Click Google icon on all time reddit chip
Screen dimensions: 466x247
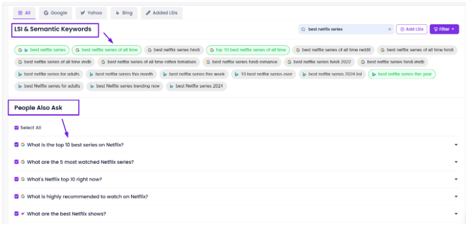coord(298,50)
